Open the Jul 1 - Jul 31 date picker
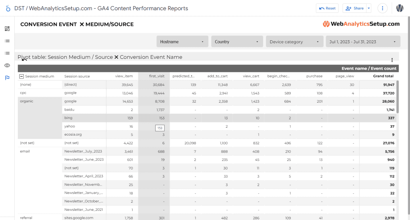The height and width of the screenshot is (220, 410). (363, 41)
